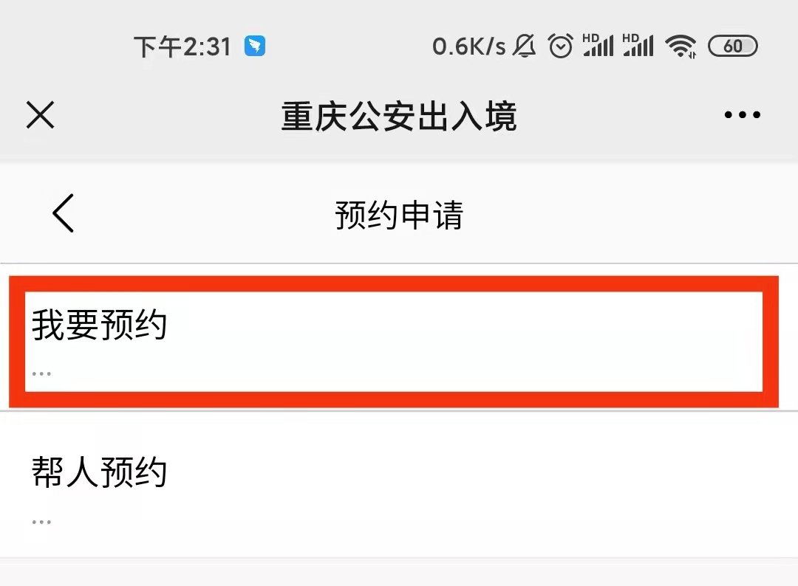The width and height of the screenshot is (798, 586).
Task: Open the three-dot more options menu
Action: (742, 115)
